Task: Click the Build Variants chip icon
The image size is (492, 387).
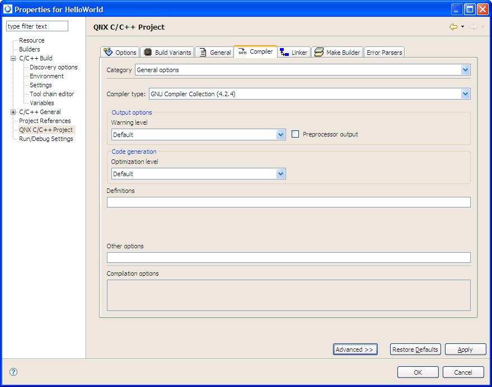Action: pos(148,52)
